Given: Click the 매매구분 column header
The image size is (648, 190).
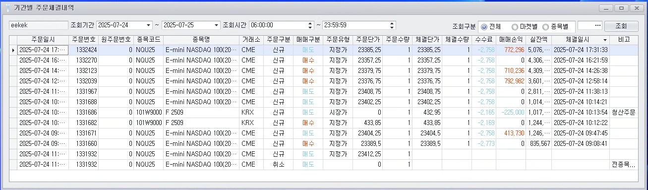Looking at the screenshot, I should pyautogui.click(x=308, y=40).
